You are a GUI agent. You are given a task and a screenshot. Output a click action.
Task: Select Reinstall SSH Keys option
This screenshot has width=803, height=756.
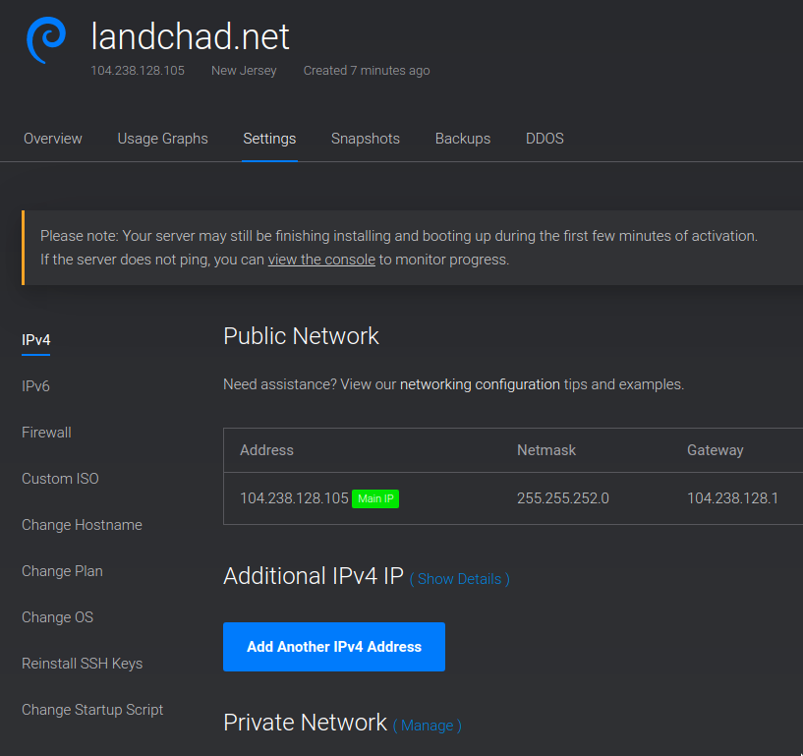pos(82,664)
